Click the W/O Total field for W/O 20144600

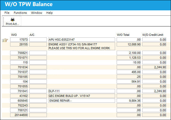tap(129, 115)
